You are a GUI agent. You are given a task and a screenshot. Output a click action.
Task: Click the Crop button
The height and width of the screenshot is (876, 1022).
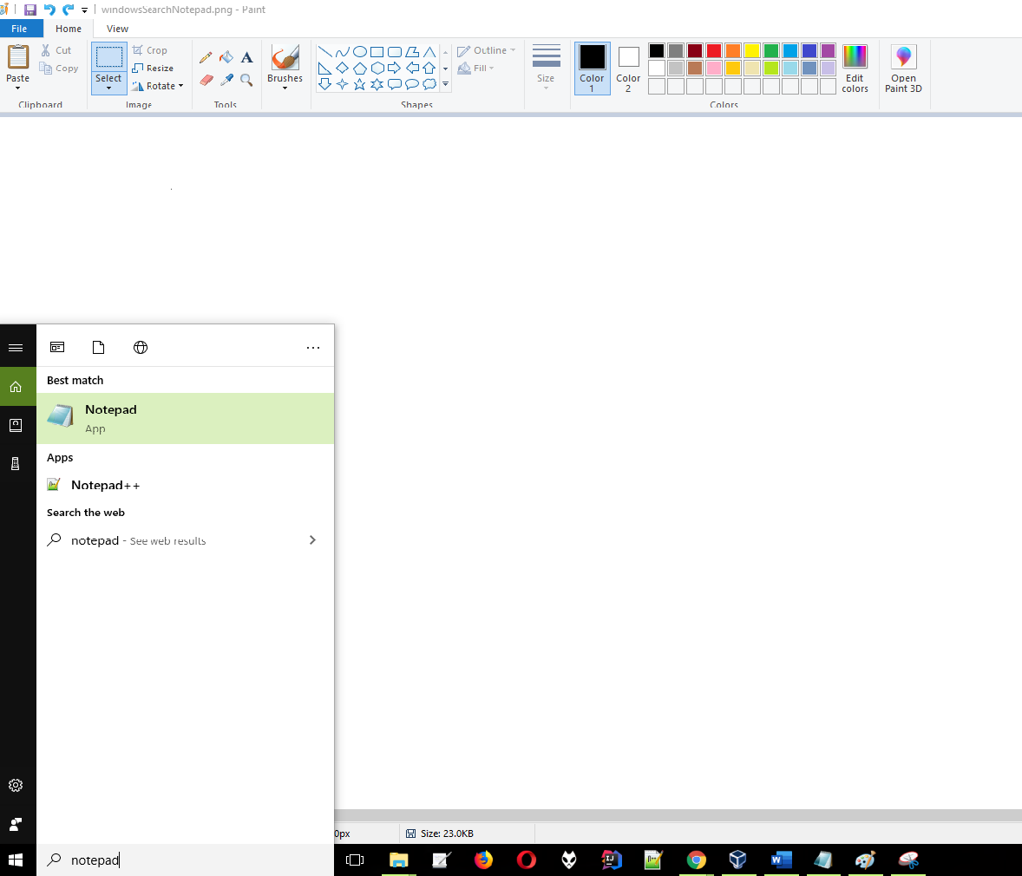(x=150, y=50)
